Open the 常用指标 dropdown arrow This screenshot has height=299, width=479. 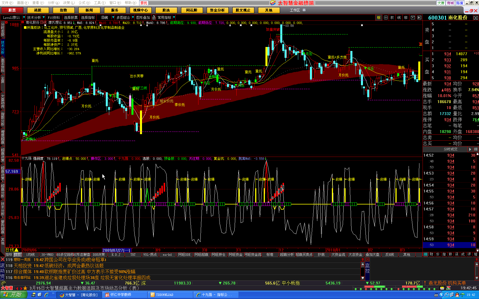[x=174, y=18]
